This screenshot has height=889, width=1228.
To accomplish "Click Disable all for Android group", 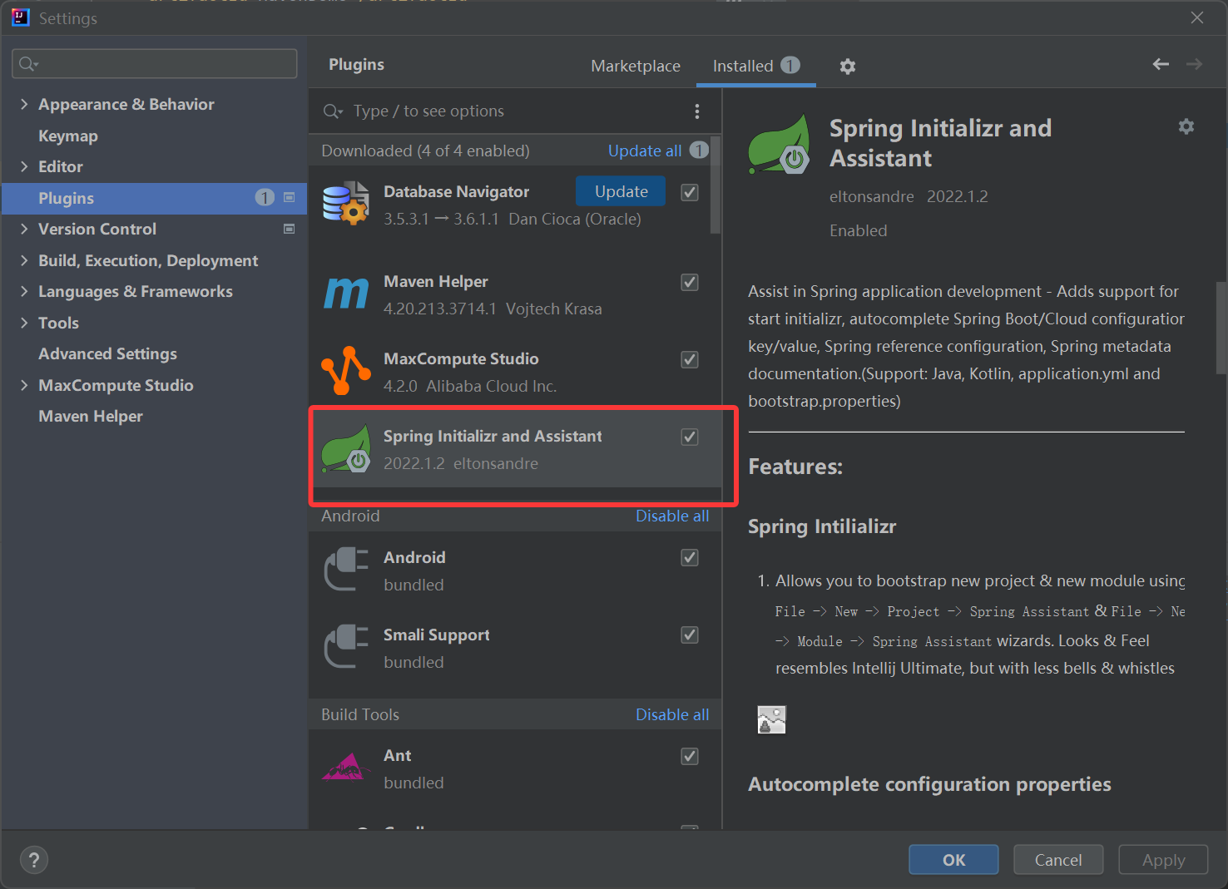I will (x=672, y=516).
